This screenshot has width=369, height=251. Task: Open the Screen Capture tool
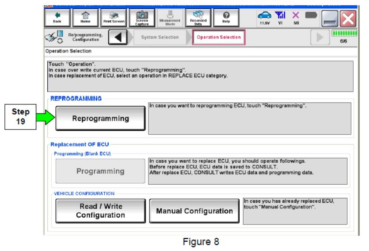[x=142, y=18]
